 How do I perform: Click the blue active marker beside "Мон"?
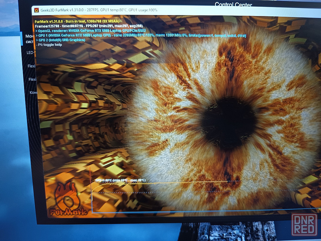[22, 39]
